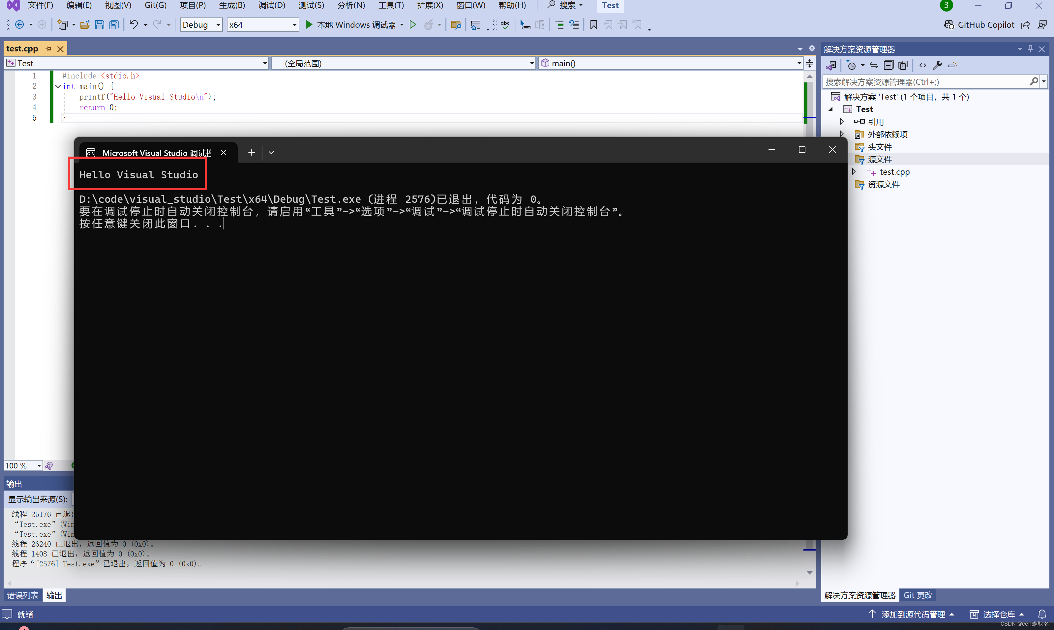The image size is (1054, 630).
Task: Toggle a bookmark with the bookmark icon
Action: (593, 24)
